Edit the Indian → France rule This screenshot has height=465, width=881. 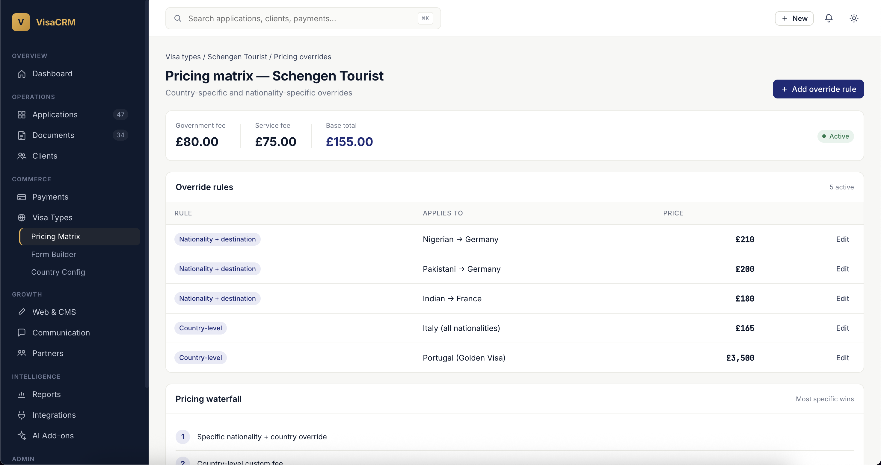click(842, 299)
